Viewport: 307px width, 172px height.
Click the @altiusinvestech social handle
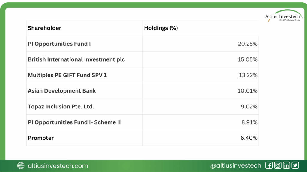(x=236, y=166)
